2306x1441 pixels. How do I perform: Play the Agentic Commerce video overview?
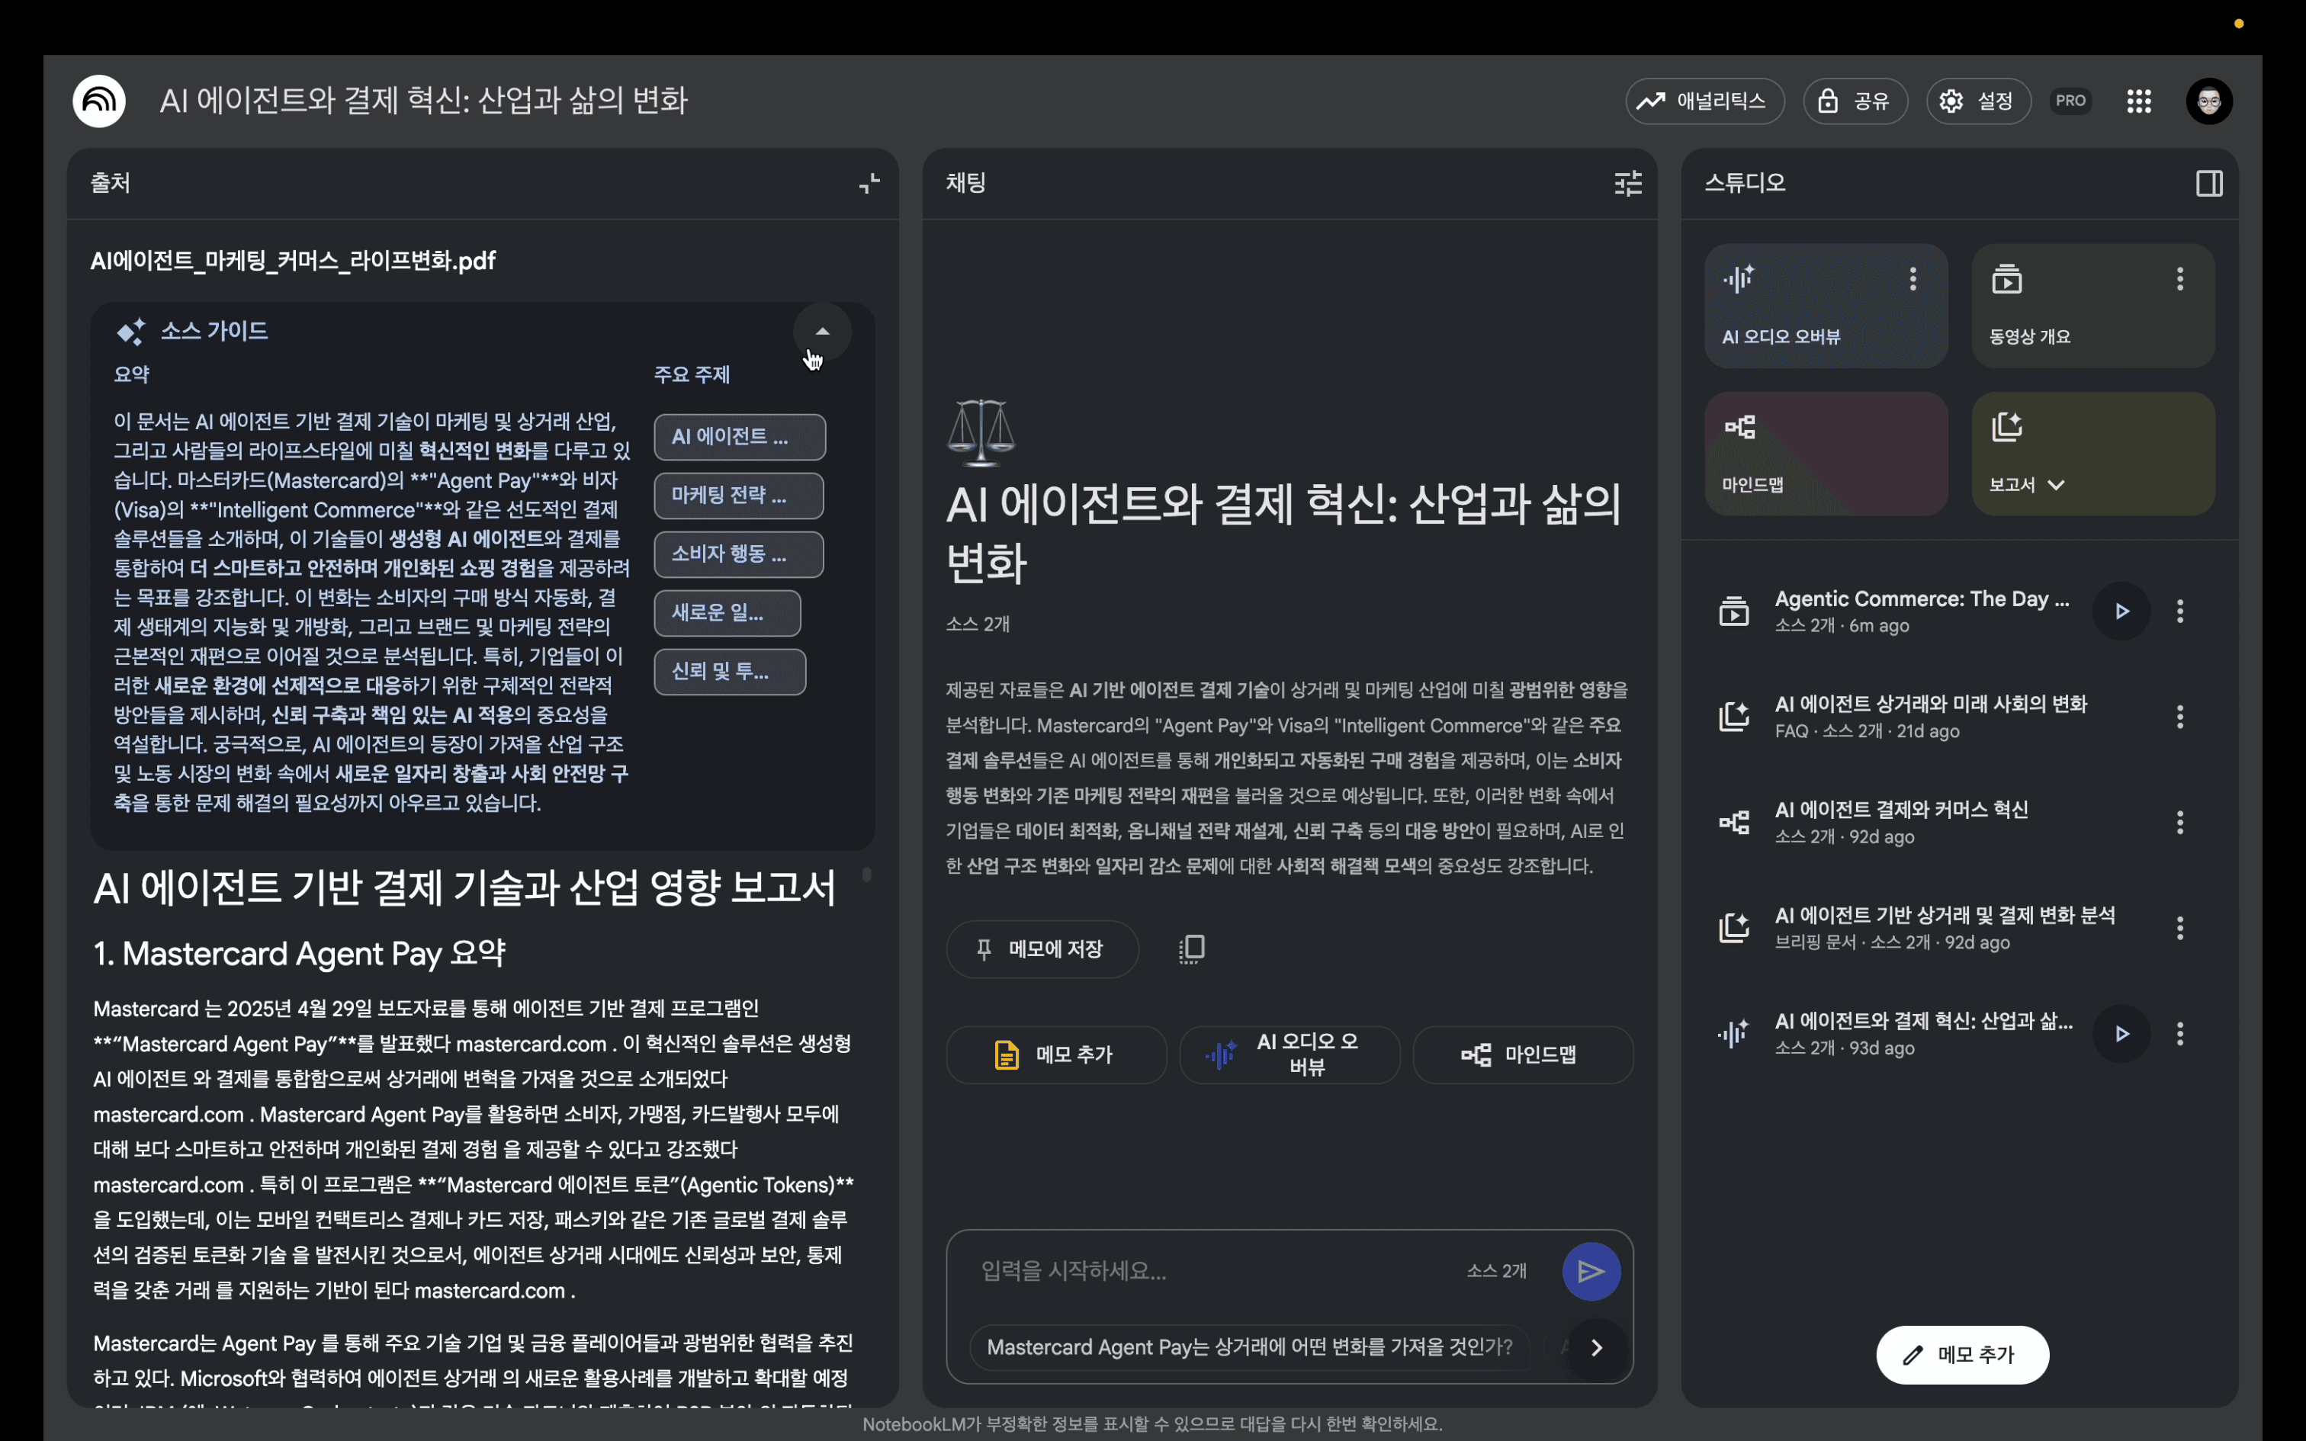point(2121,611)
